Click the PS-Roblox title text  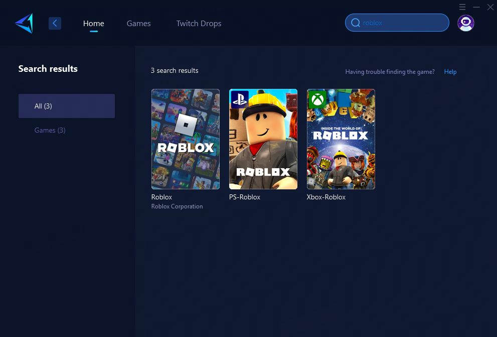245,197
